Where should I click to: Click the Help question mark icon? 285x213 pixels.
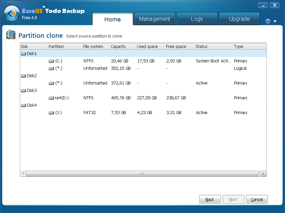pos(267,21)
